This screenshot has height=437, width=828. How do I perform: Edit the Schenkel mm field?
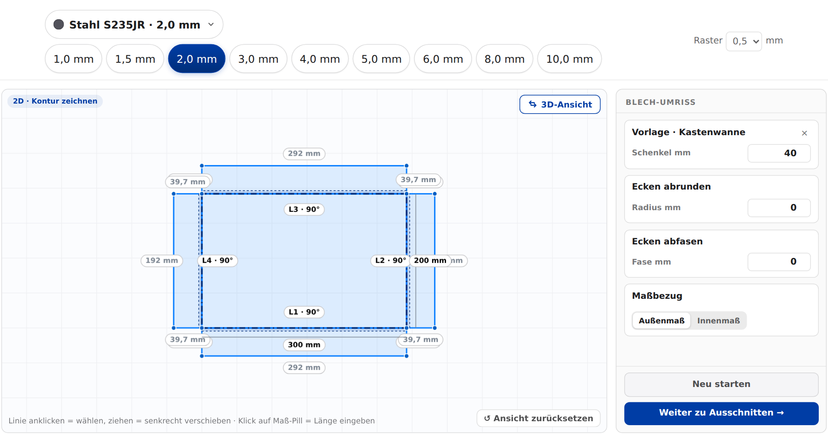coord(779,153)
